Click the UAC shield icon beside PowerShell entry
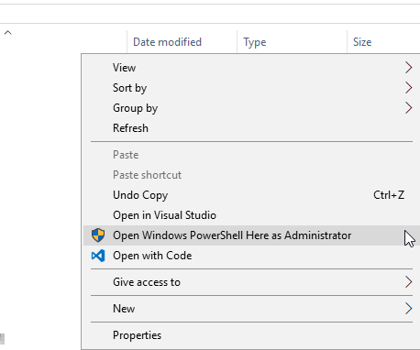Viewport: 420px width, 350px height. click(98, 235)
